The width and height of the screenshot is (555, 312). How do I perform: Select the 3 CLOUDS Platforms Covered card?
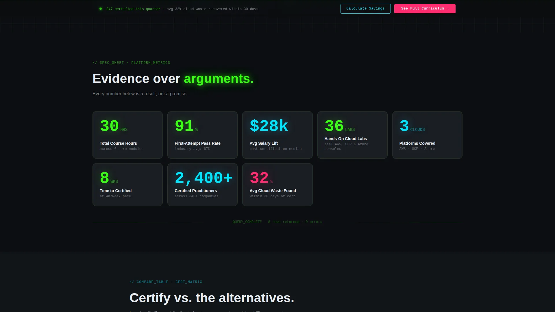(427, 135)
